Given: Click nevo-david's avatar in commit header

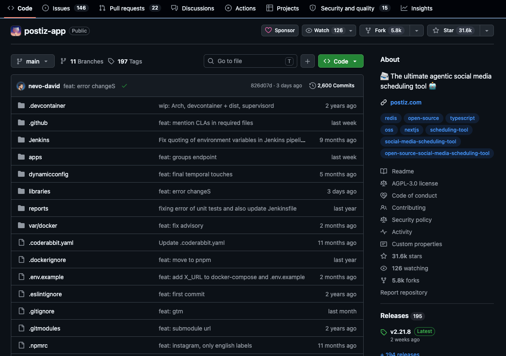Looking at the screenshot, I should pyautogui.click(x=21, y=86).
